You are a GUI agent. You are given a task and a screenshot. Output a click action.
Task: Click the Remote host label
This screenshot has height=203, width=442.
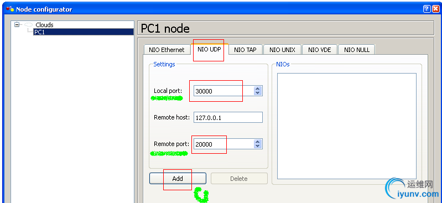172,117
